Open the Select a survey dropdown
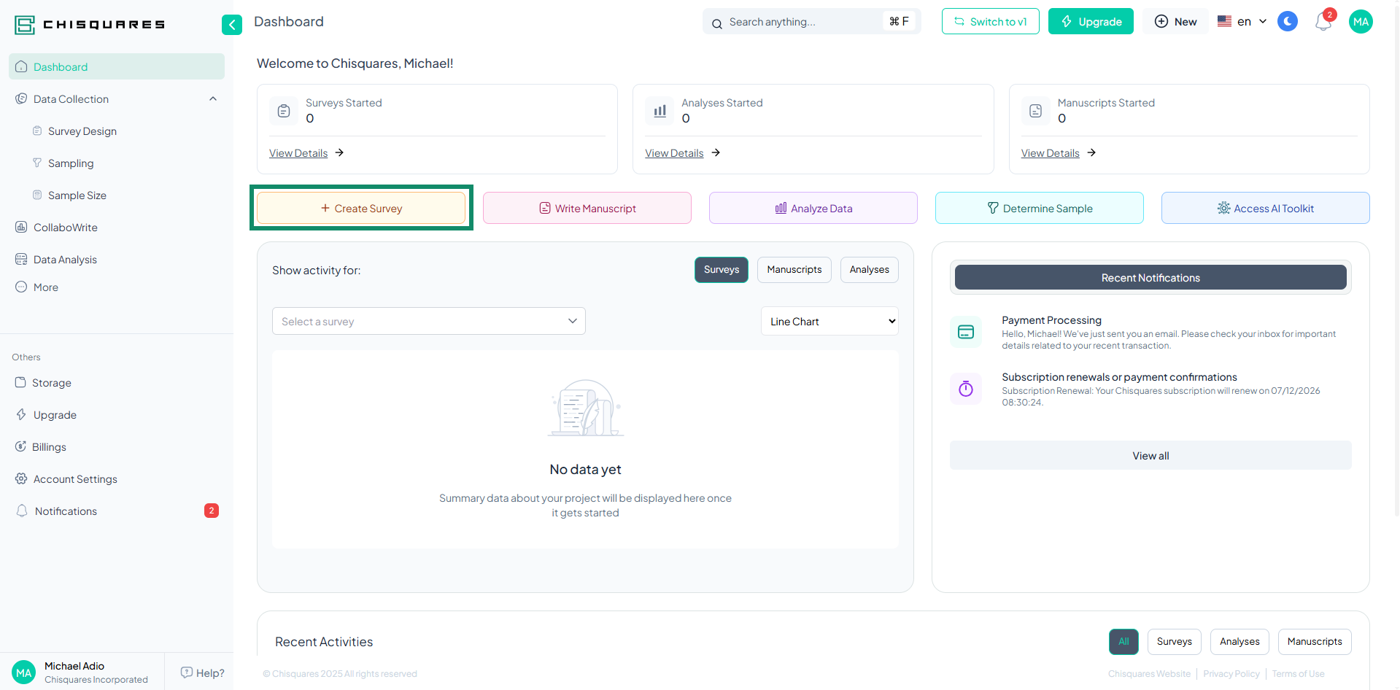Viewport: 1400px width, 690px height. (428, 321)
